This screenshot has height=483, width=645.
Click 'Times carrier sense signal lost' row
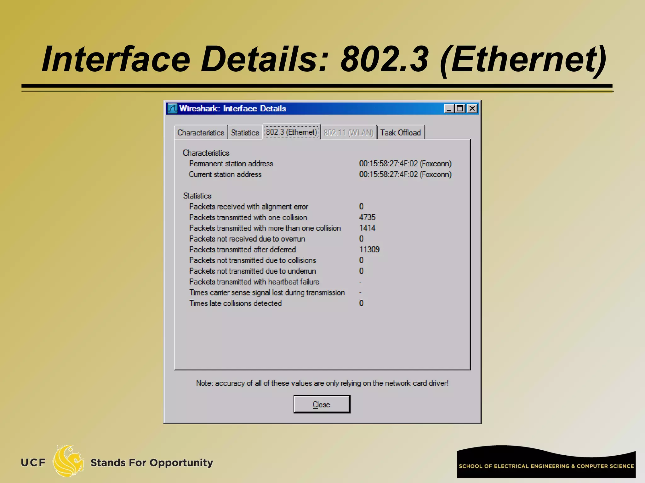tap(267, 292)
